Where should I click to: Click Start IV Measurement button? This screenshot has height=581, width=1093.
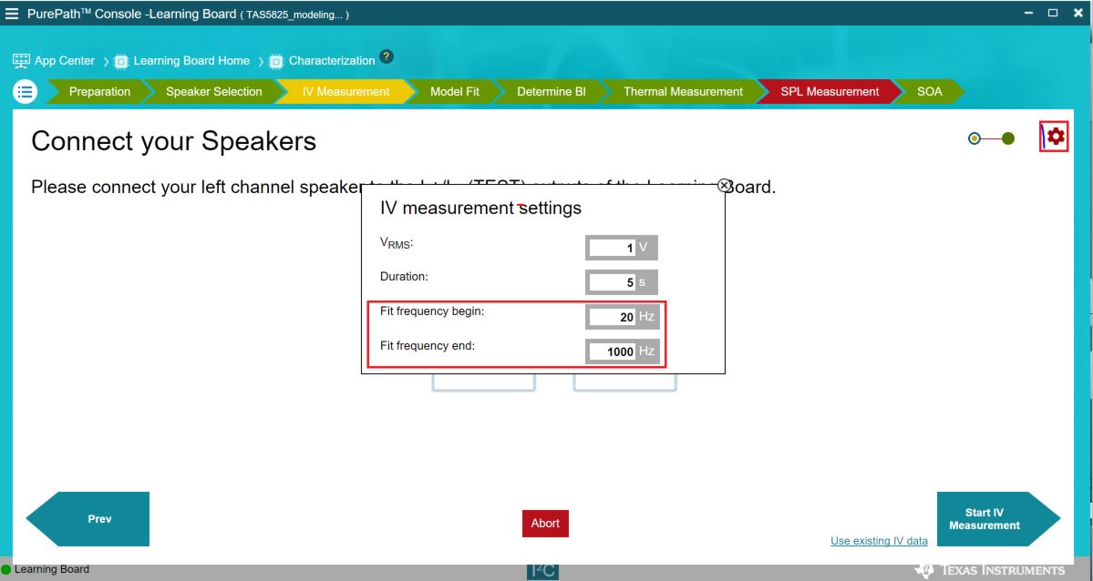(x=998, y=519)
